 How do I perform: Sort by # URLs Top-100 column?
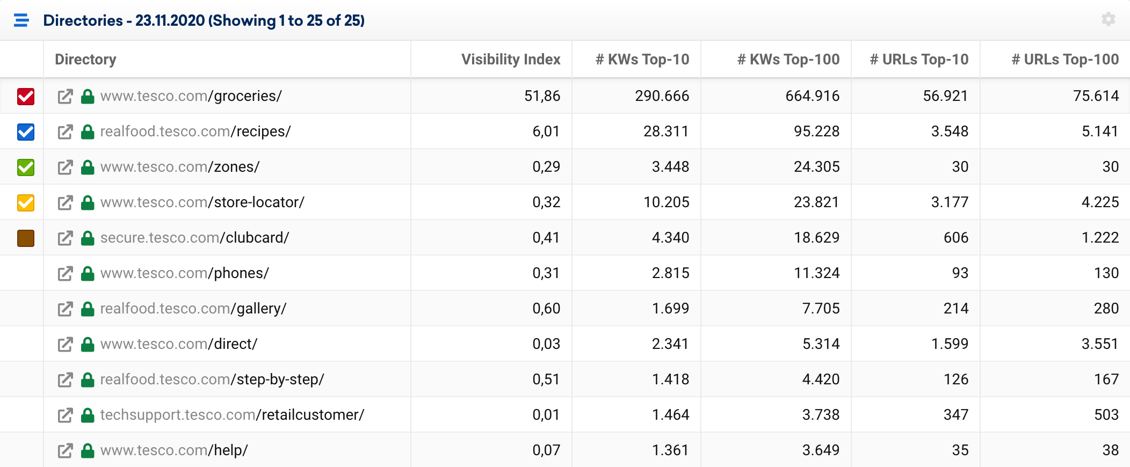[x=1065, y=59]
